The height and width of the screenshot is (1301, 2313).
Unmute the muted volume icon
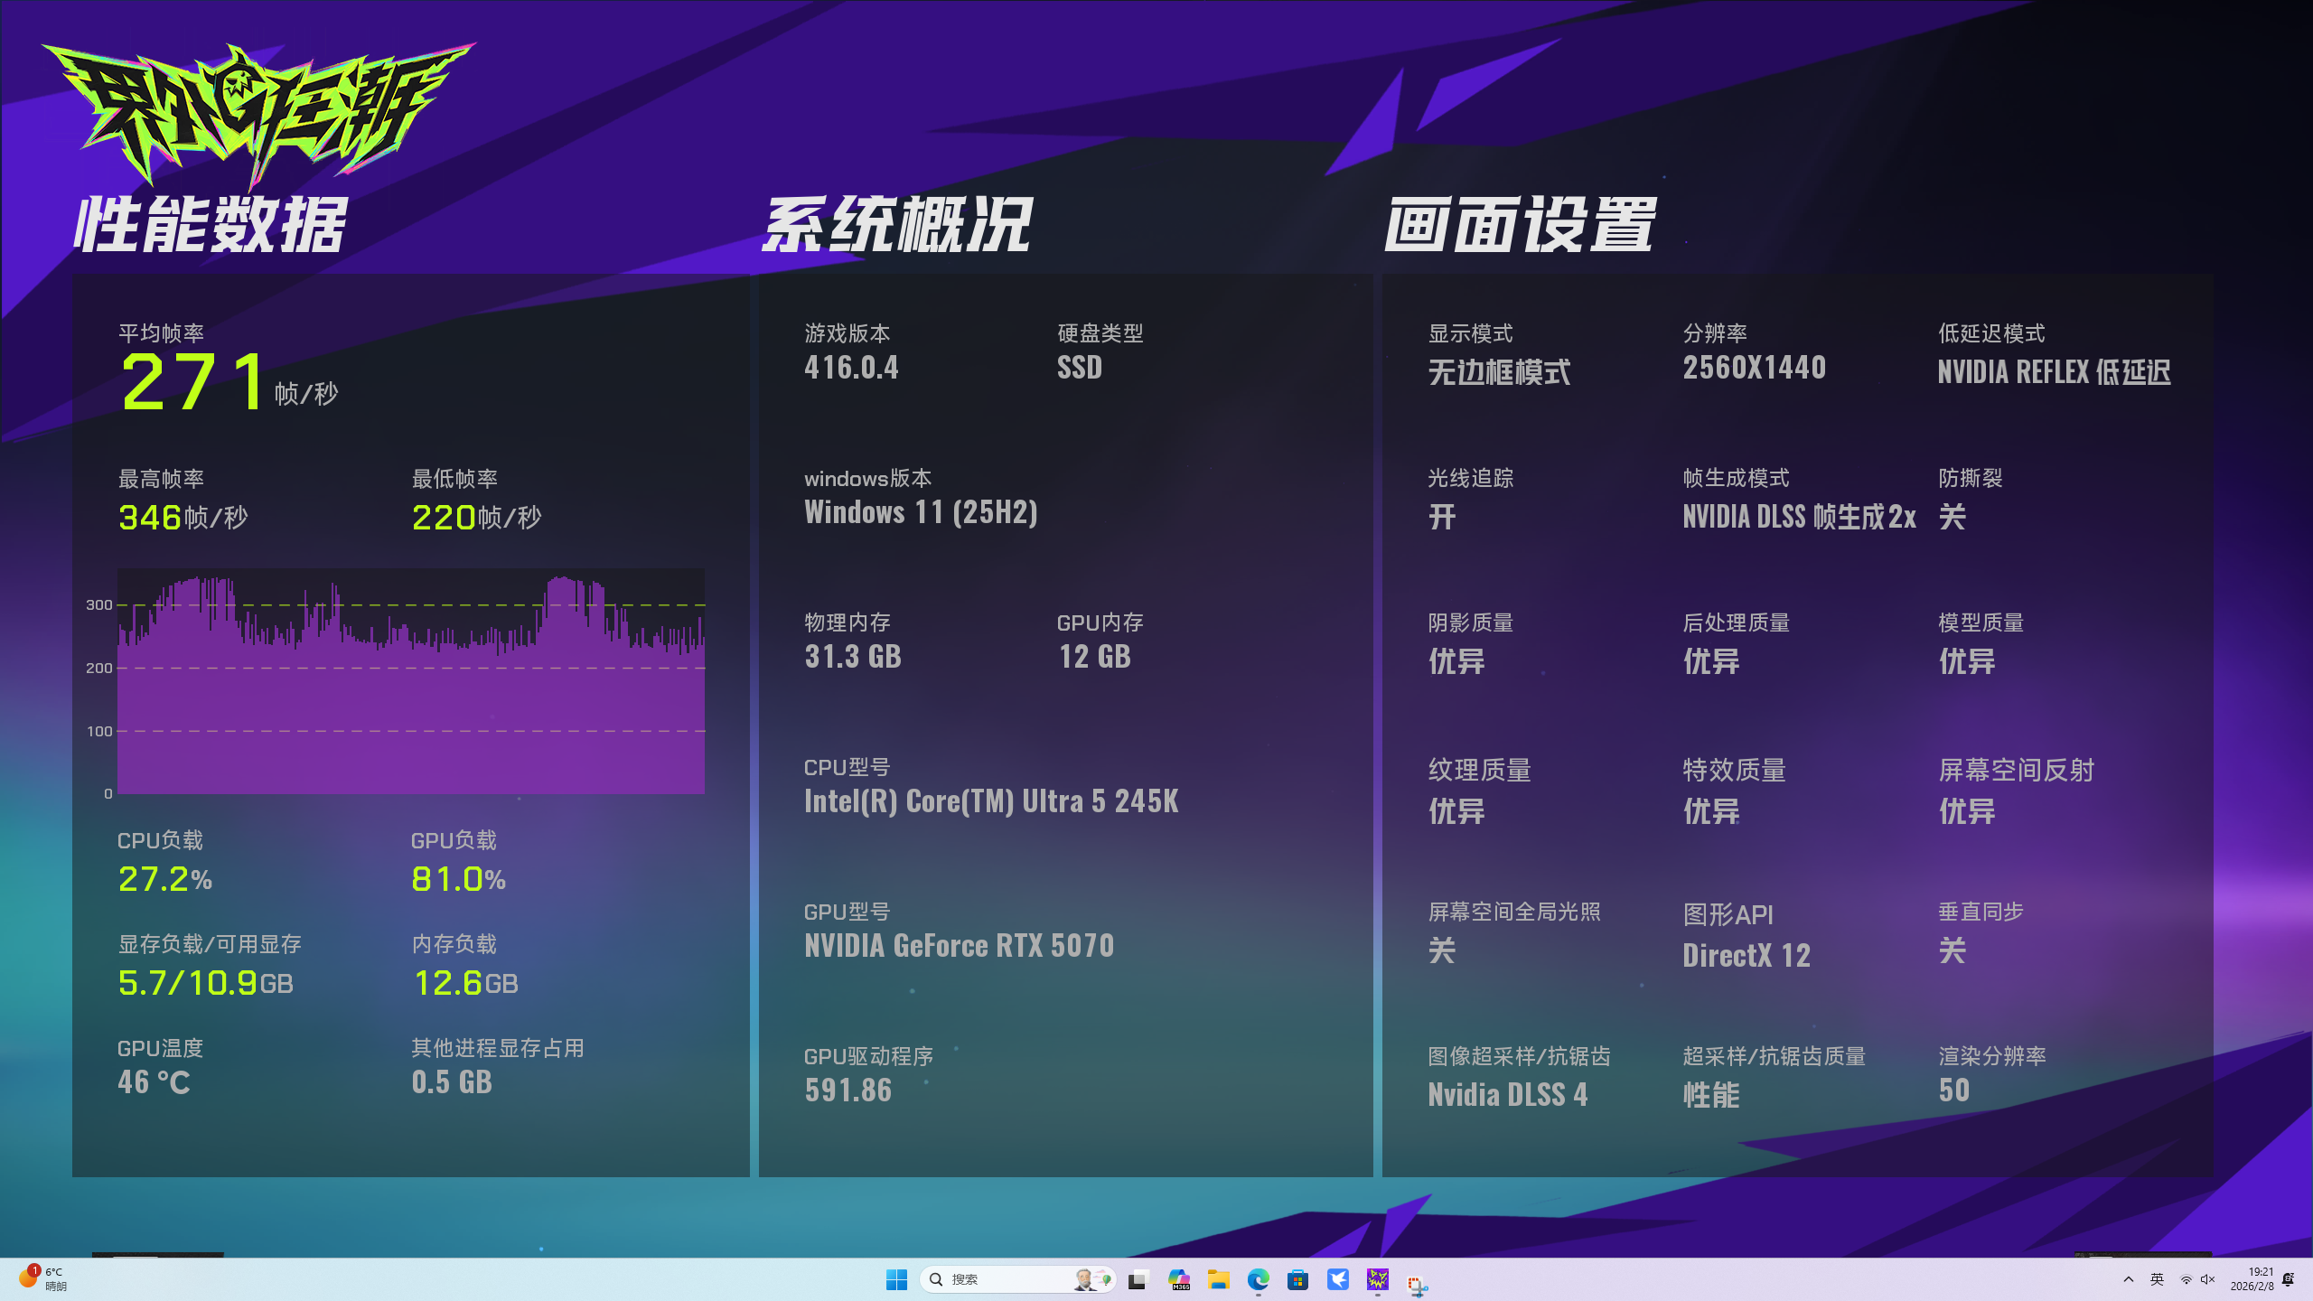2208,1279
